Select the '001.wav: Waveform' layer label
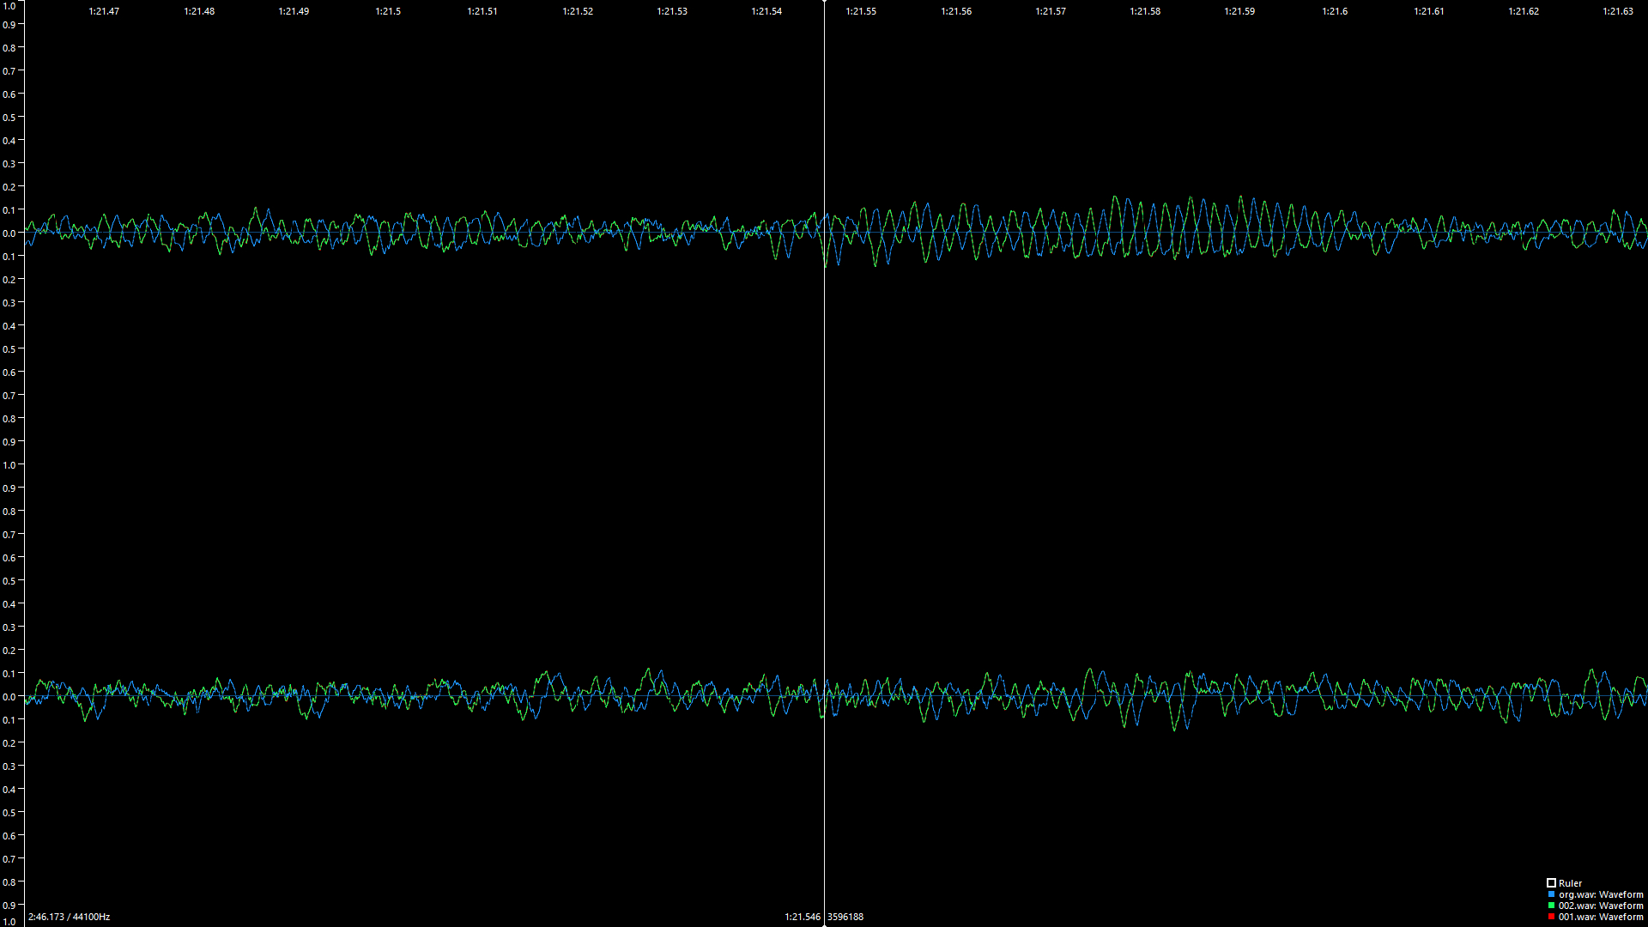The image size is (1648, 927). [x=1601, y=917]
